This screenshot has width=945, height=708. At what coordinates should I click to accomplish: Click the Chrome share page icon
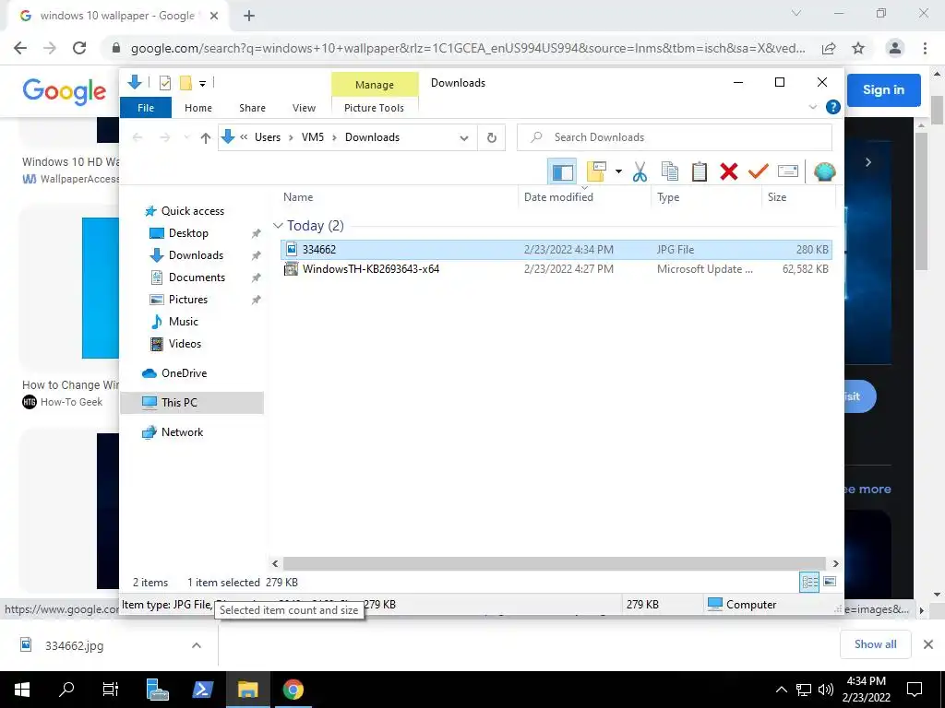pos(829,48)
